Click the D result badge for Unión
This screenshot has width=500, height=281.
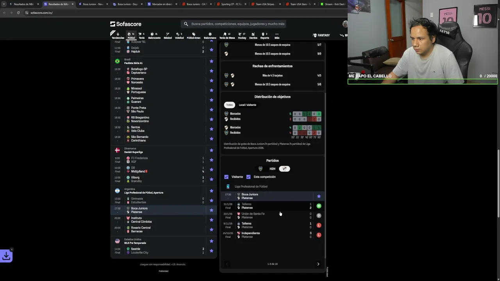point(319,215)
